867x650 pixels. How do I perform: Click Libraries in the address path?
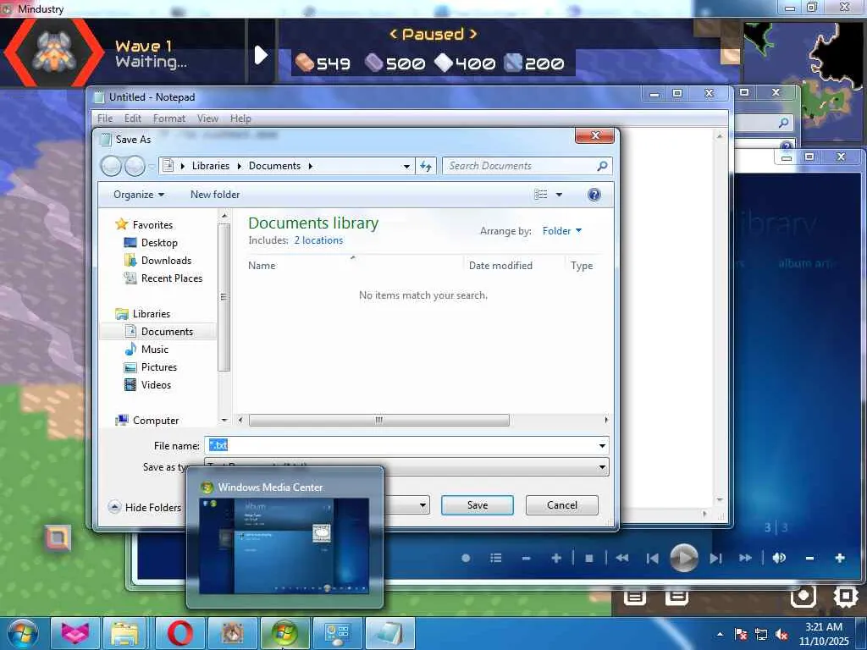pyautogui.click(x=211, y=166)
